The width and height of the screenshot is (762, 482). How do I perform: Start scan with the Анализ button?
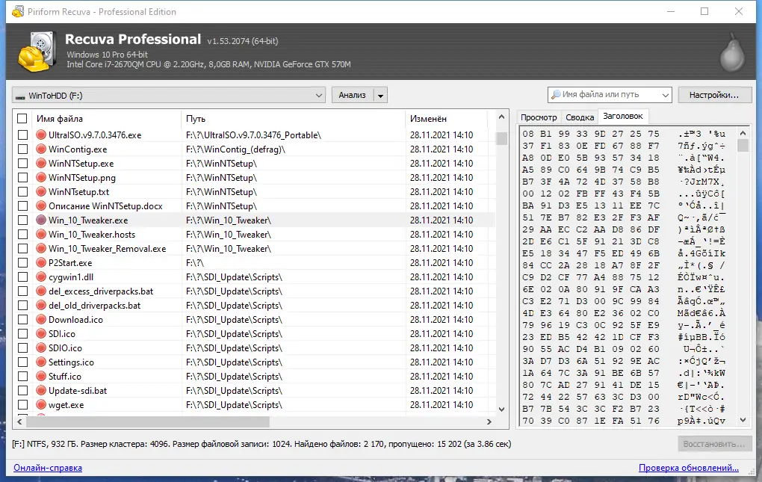pos(353,95)
